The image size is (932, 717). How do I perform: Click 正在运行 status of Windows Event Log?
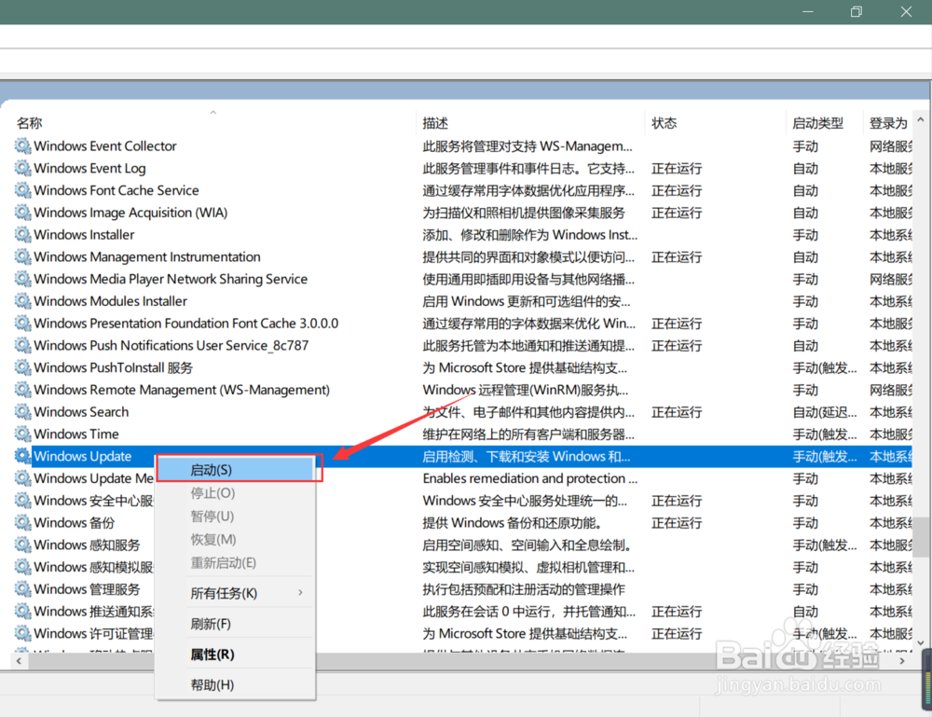677,168
